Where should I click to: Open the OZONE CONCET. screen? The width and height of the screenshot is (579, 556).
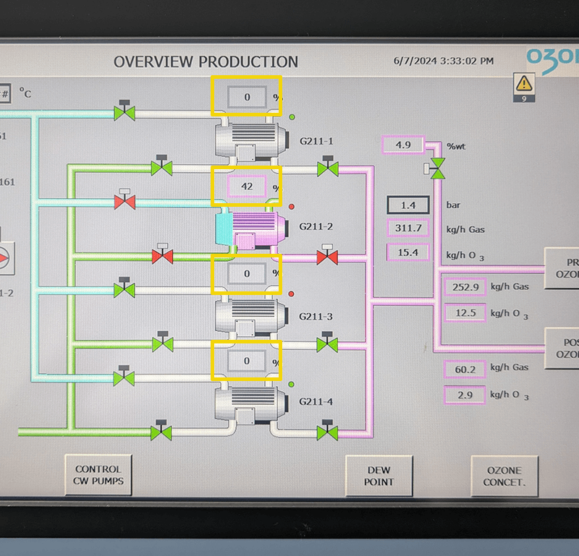(504, 476)
